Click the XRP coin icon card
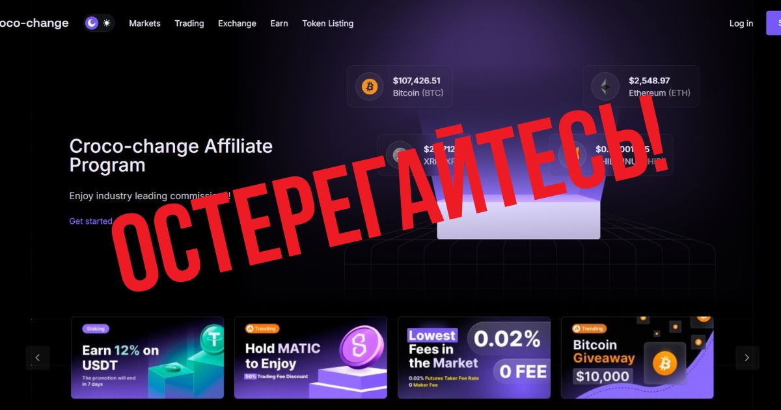781x410 pixels. [399, 155]
